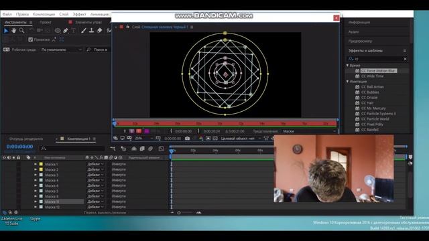Expand the Маска 2 row
The width and height of the screenshot is (429, 241).
[36, 169]
